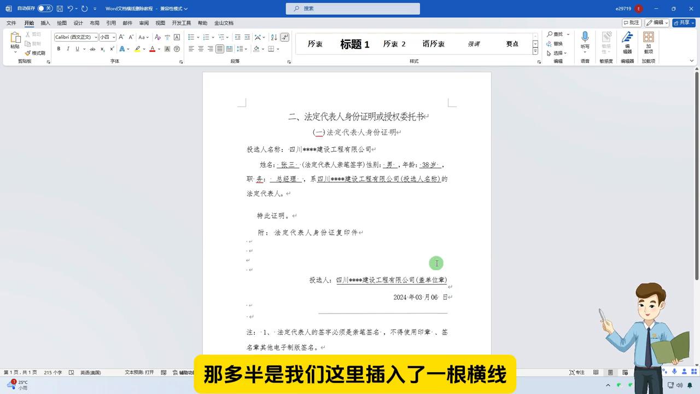The width and height of the screenshot is (700, 394).
Task: Apply subscript formatting
Action: point(102,49)
